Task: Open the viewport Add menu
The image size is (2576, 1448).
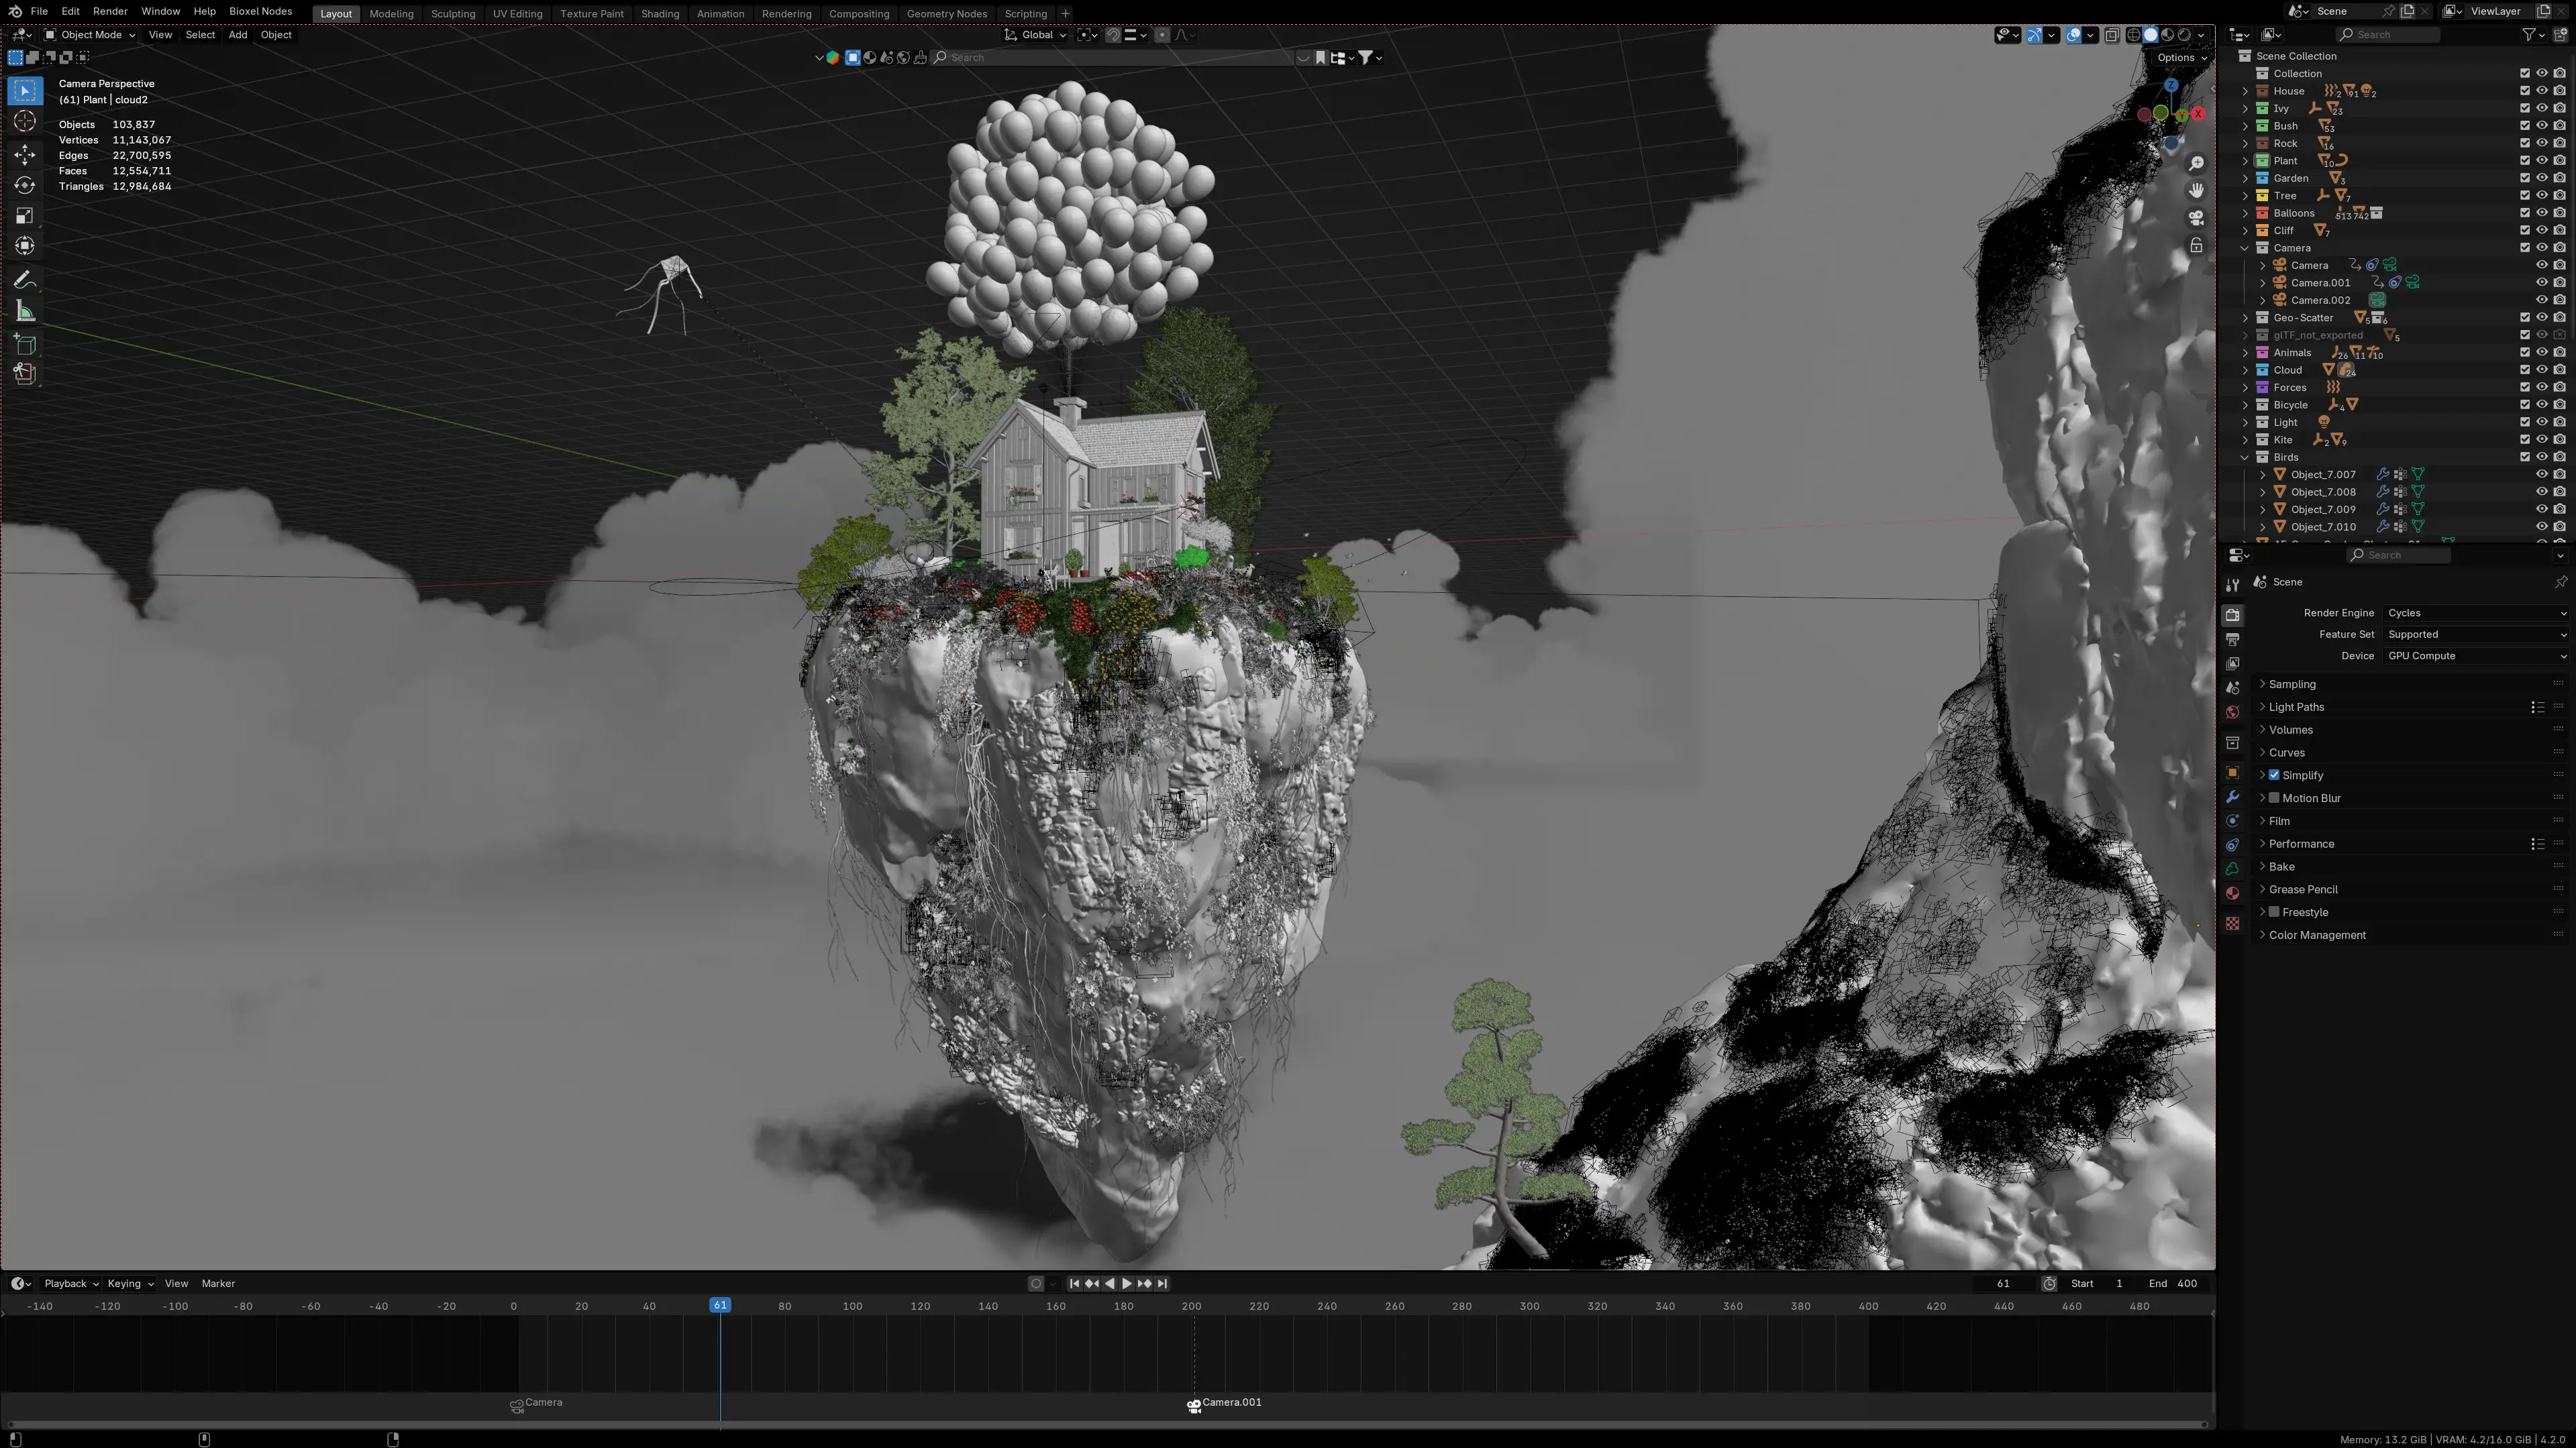Action: click(237, 35)
